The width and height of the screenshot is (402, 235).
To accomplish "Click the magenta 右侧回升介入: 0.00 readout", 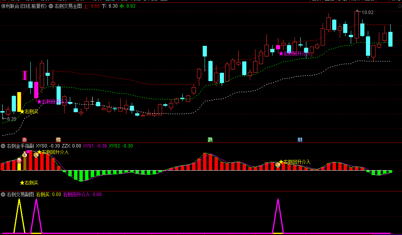I will click(x=82, y=194).
